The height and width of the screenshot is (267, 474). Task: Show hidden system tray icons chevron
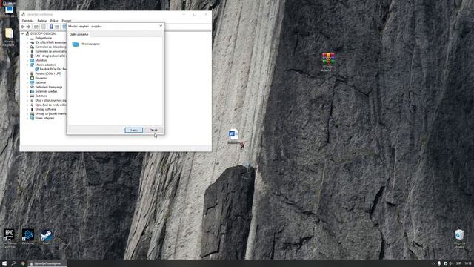(x=433, y=263)
